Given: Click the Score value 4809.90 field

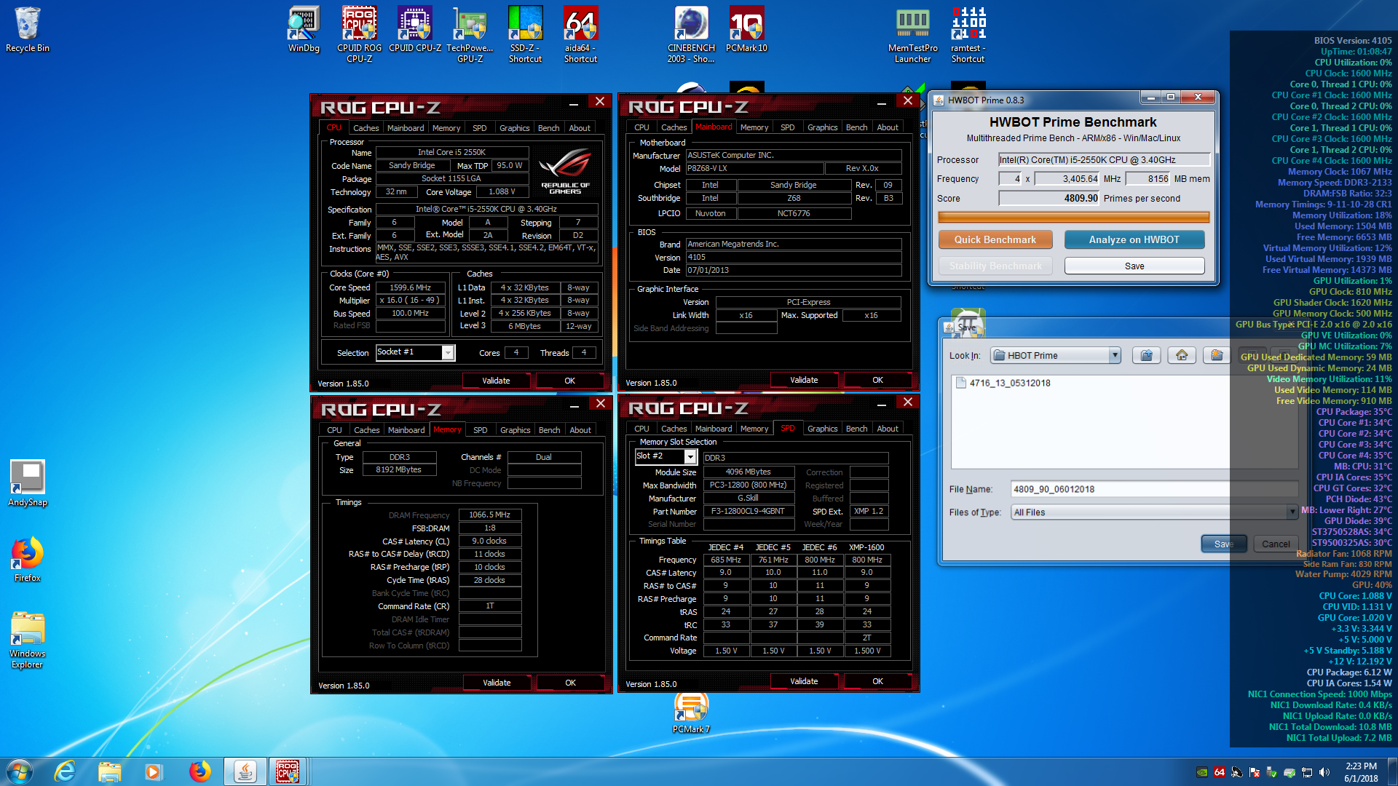Looking at the screenshot, I should [1048, 199].
